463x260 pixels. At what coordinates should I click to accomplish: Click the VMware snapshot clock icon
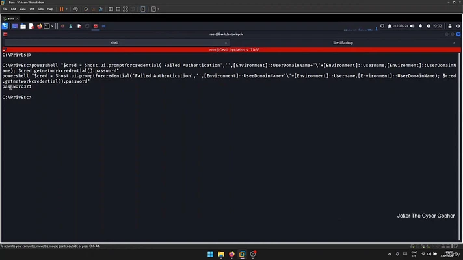pyautogui.click(x=86, y=9)
